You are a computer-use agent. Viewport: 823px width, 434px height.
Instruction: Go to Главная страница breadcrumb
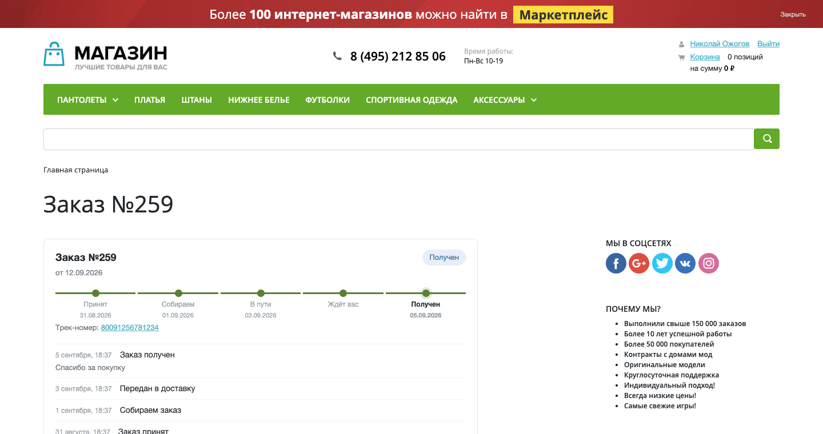[75, 170]
